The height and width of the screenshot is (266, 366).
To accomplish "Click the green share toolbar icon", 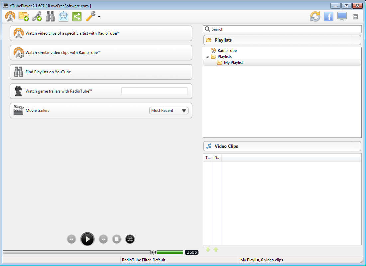I will coord(77,16).
